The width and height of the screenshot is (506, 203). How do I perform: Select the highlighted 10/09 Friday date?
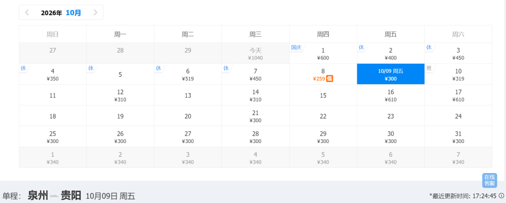(x=391, y=74)
